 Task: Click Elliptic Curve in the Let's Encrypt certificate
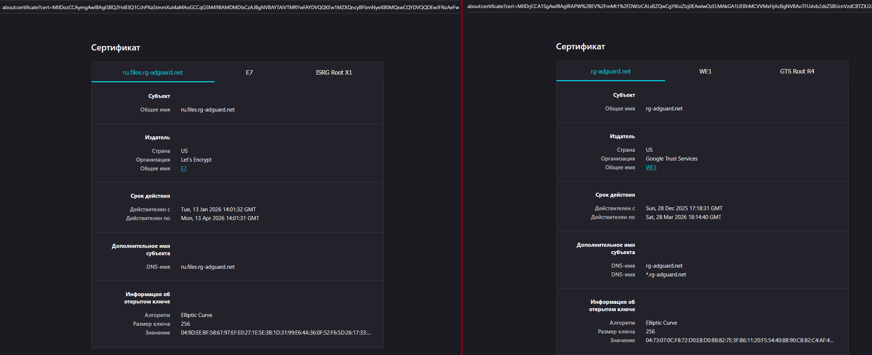point(197,315)
